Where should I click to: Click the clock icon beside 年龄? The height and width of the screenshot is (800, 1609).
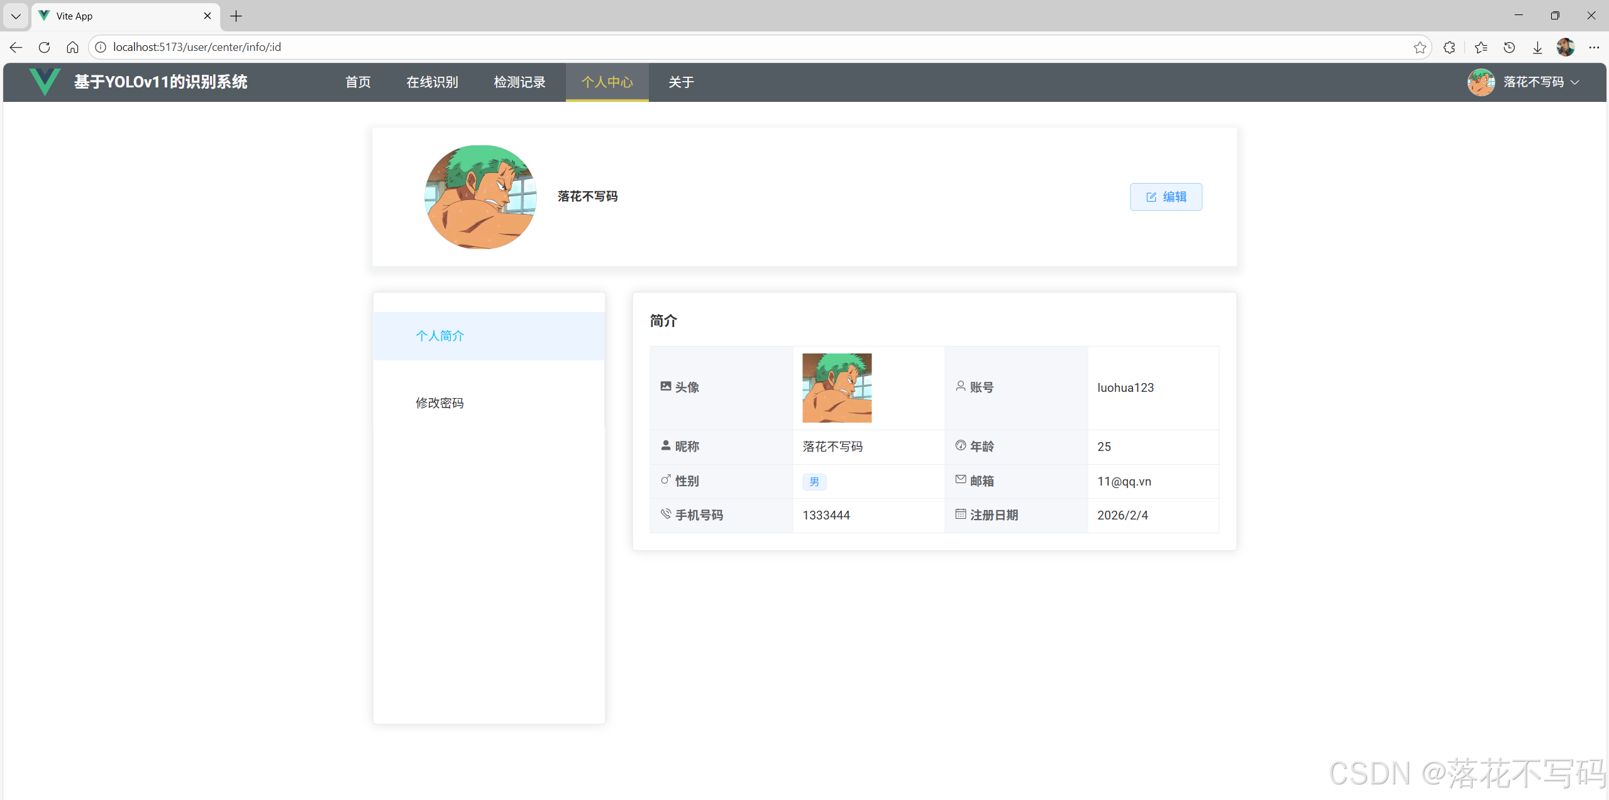coord(961,445)
